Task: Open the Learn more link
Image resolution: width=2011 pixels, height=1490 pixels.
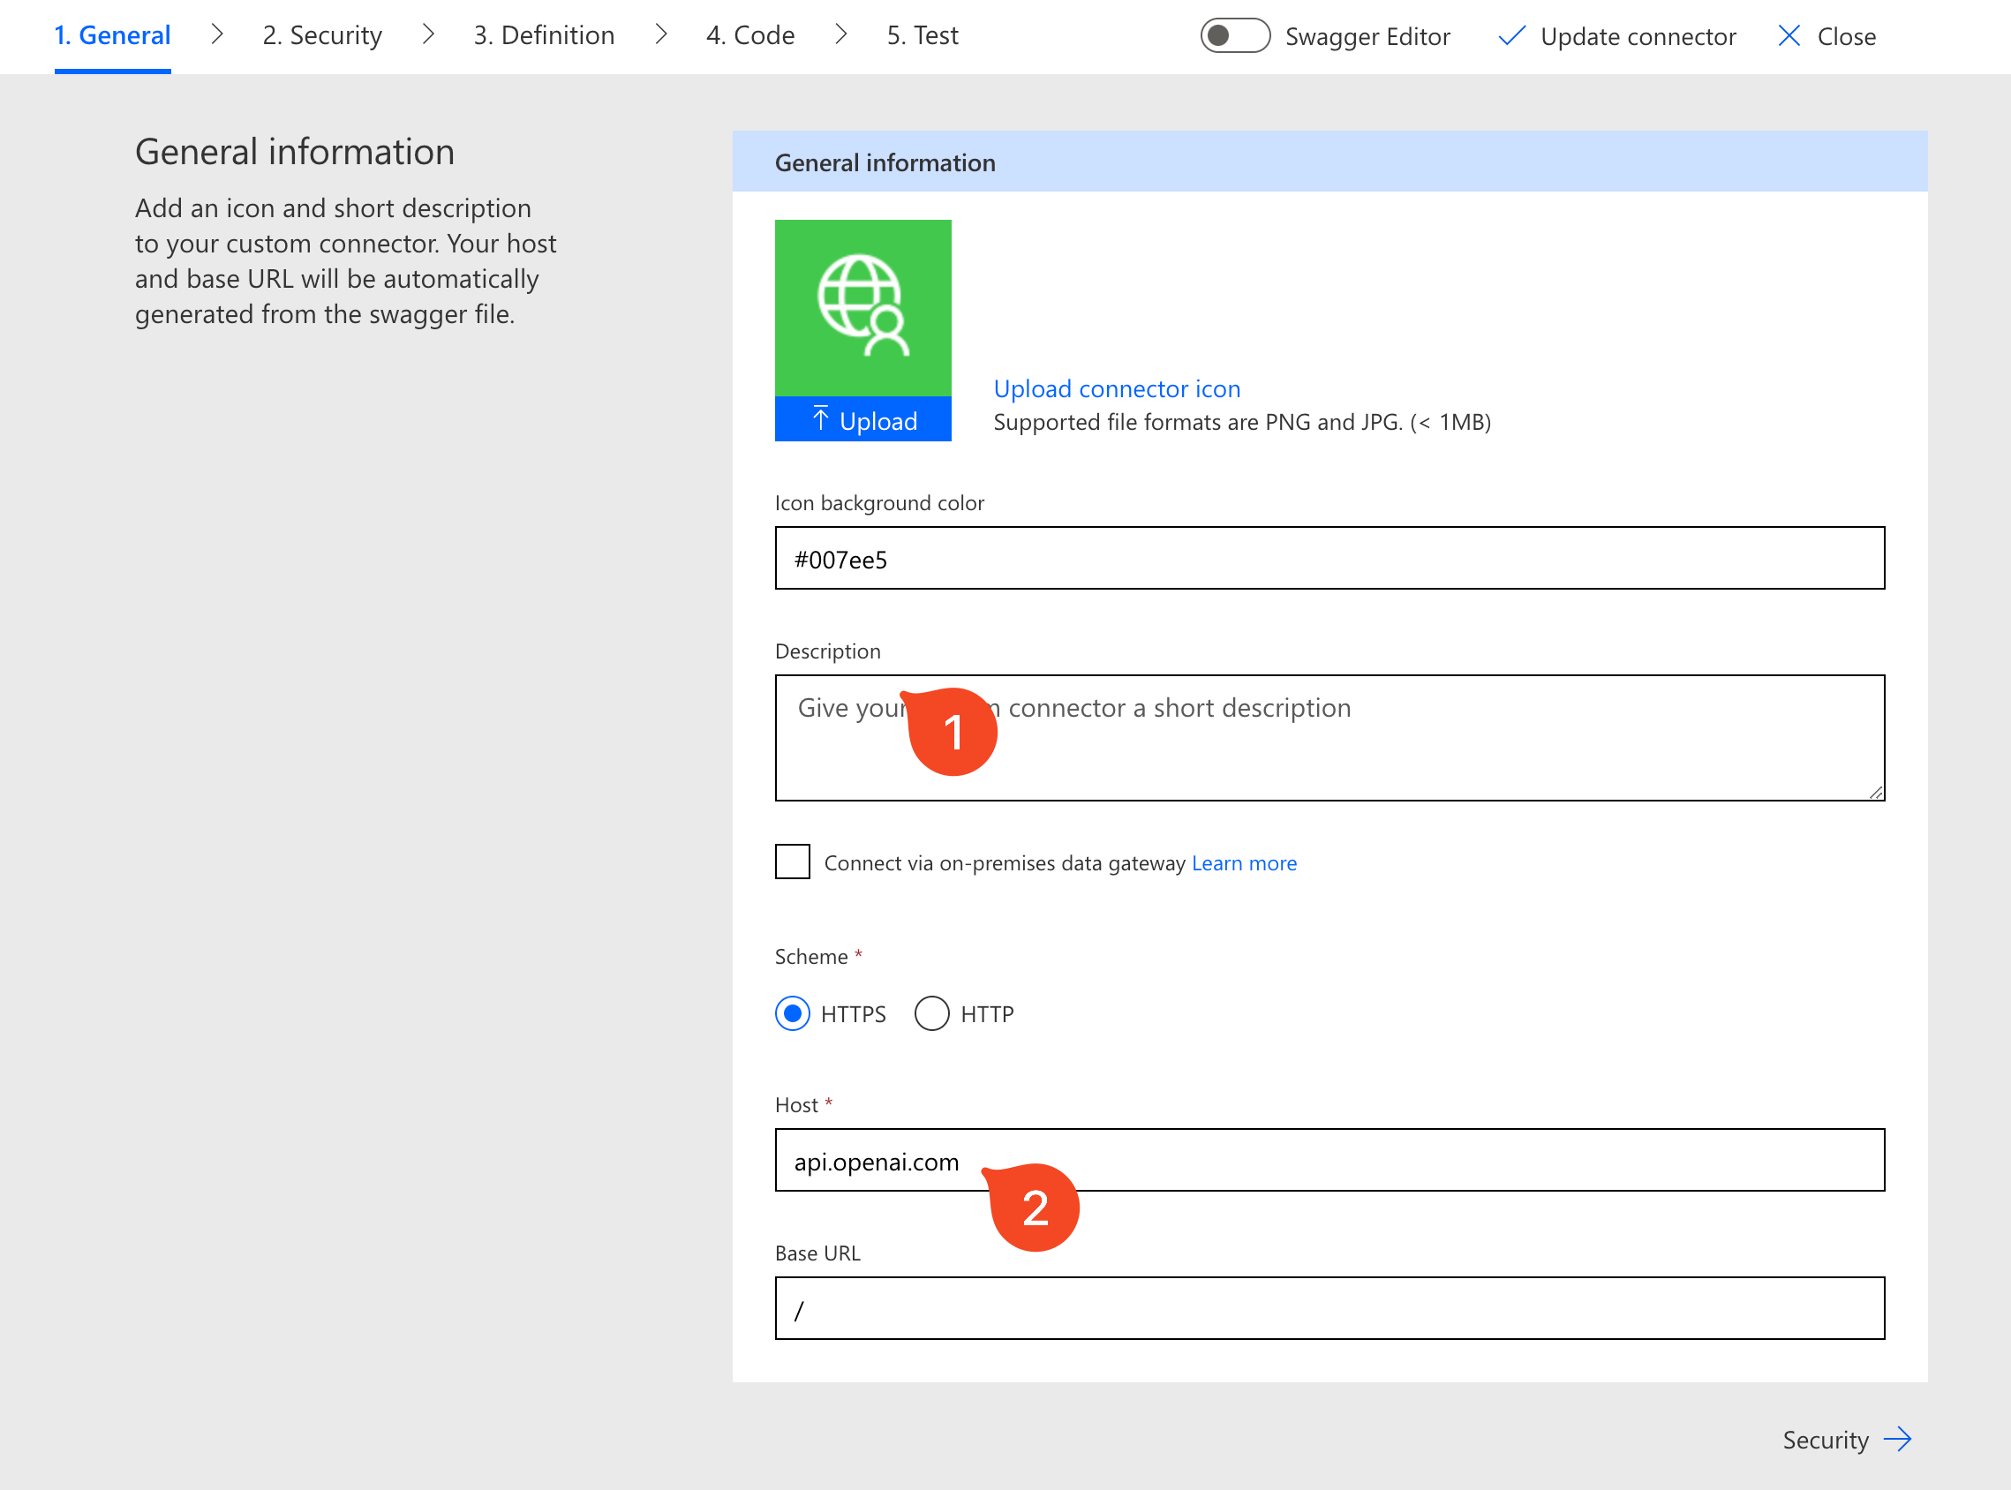Action: [1244, 863]
